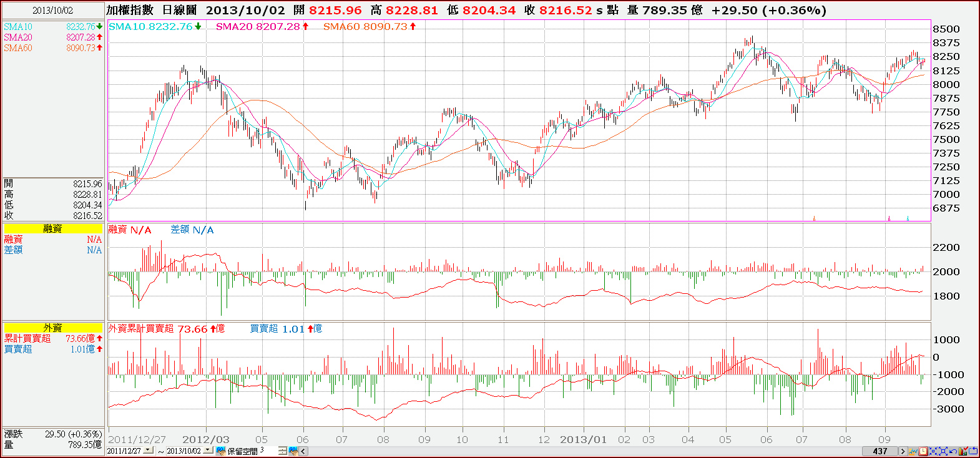The width and height of the screenshot is (980, 458).
Task: Click the 日線圖 chart type label
Action: [x=179, y=10]
